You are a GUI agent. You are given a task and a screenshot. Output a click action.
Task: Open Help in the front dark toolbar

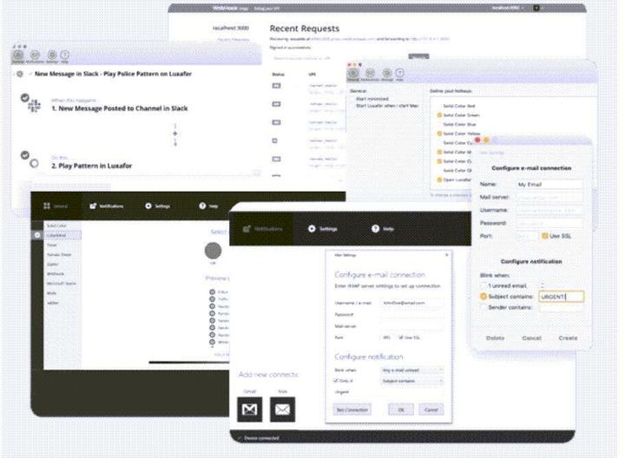[x=382, y=228]
